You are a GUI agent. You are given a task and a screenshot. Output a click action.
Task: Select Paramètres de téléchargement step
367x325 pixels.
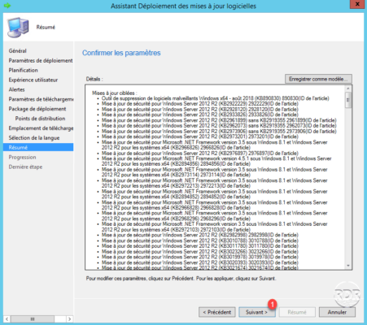coord(41,99)
